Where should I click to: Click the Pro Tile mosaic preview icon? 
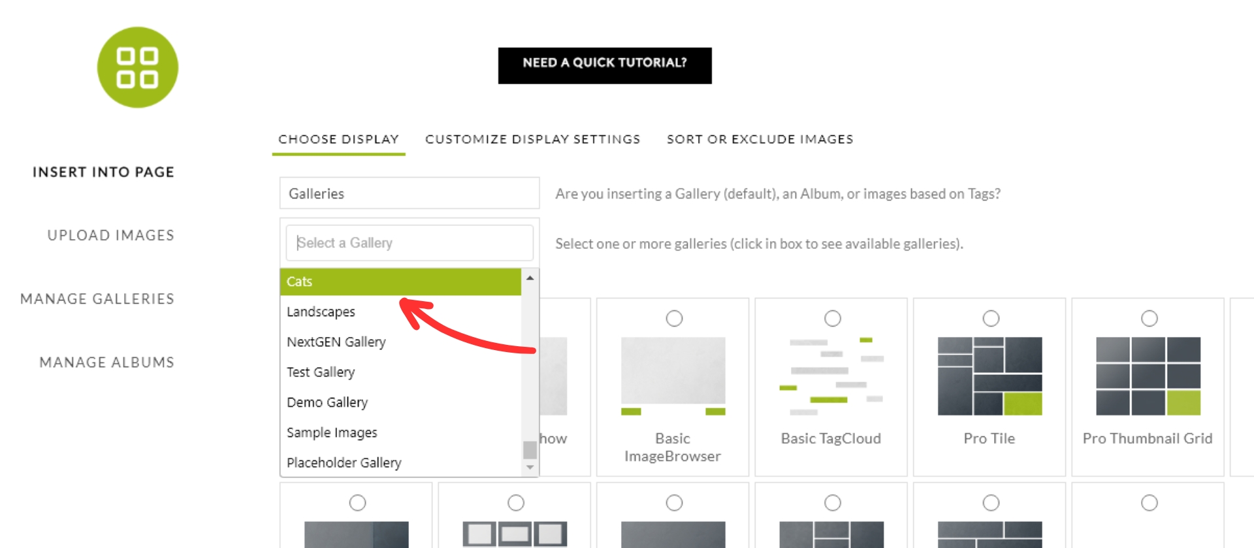click(989, 374)
